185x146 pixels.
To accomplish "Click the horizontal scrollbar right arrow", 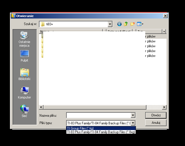I will (x=164, y=107).
